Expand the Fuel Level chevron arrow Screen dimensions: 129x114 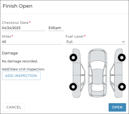123,42
